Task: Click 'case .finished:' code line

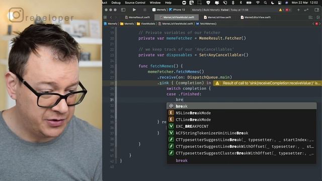Action: [x=184, y=94]
